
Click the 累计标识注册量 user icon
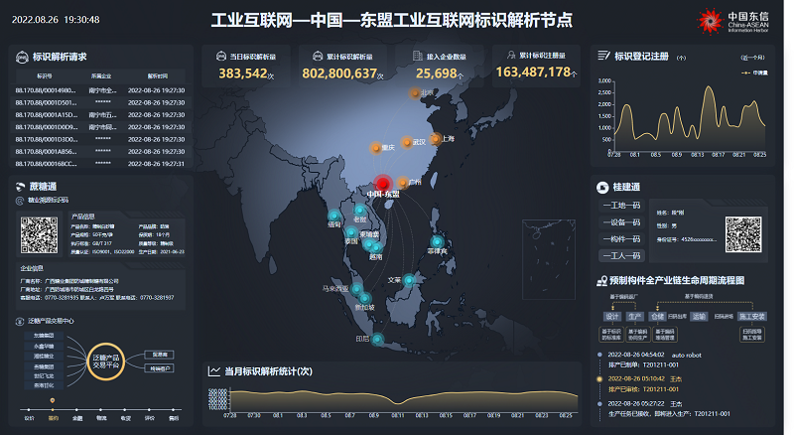(x=511, y=55)
